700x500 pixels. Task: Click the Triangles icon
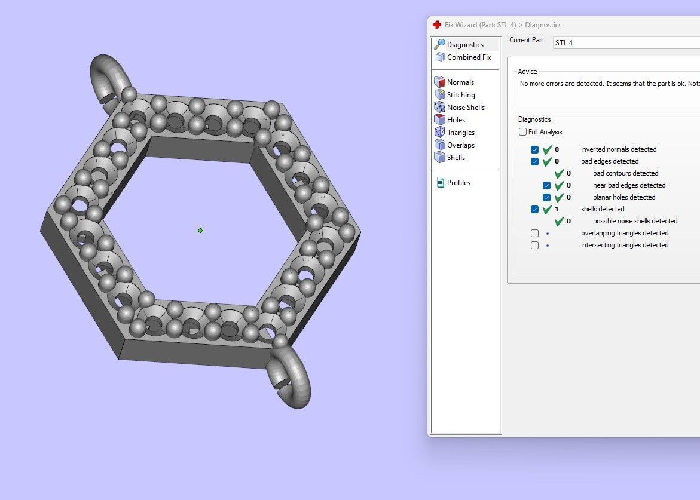(440, 132)
